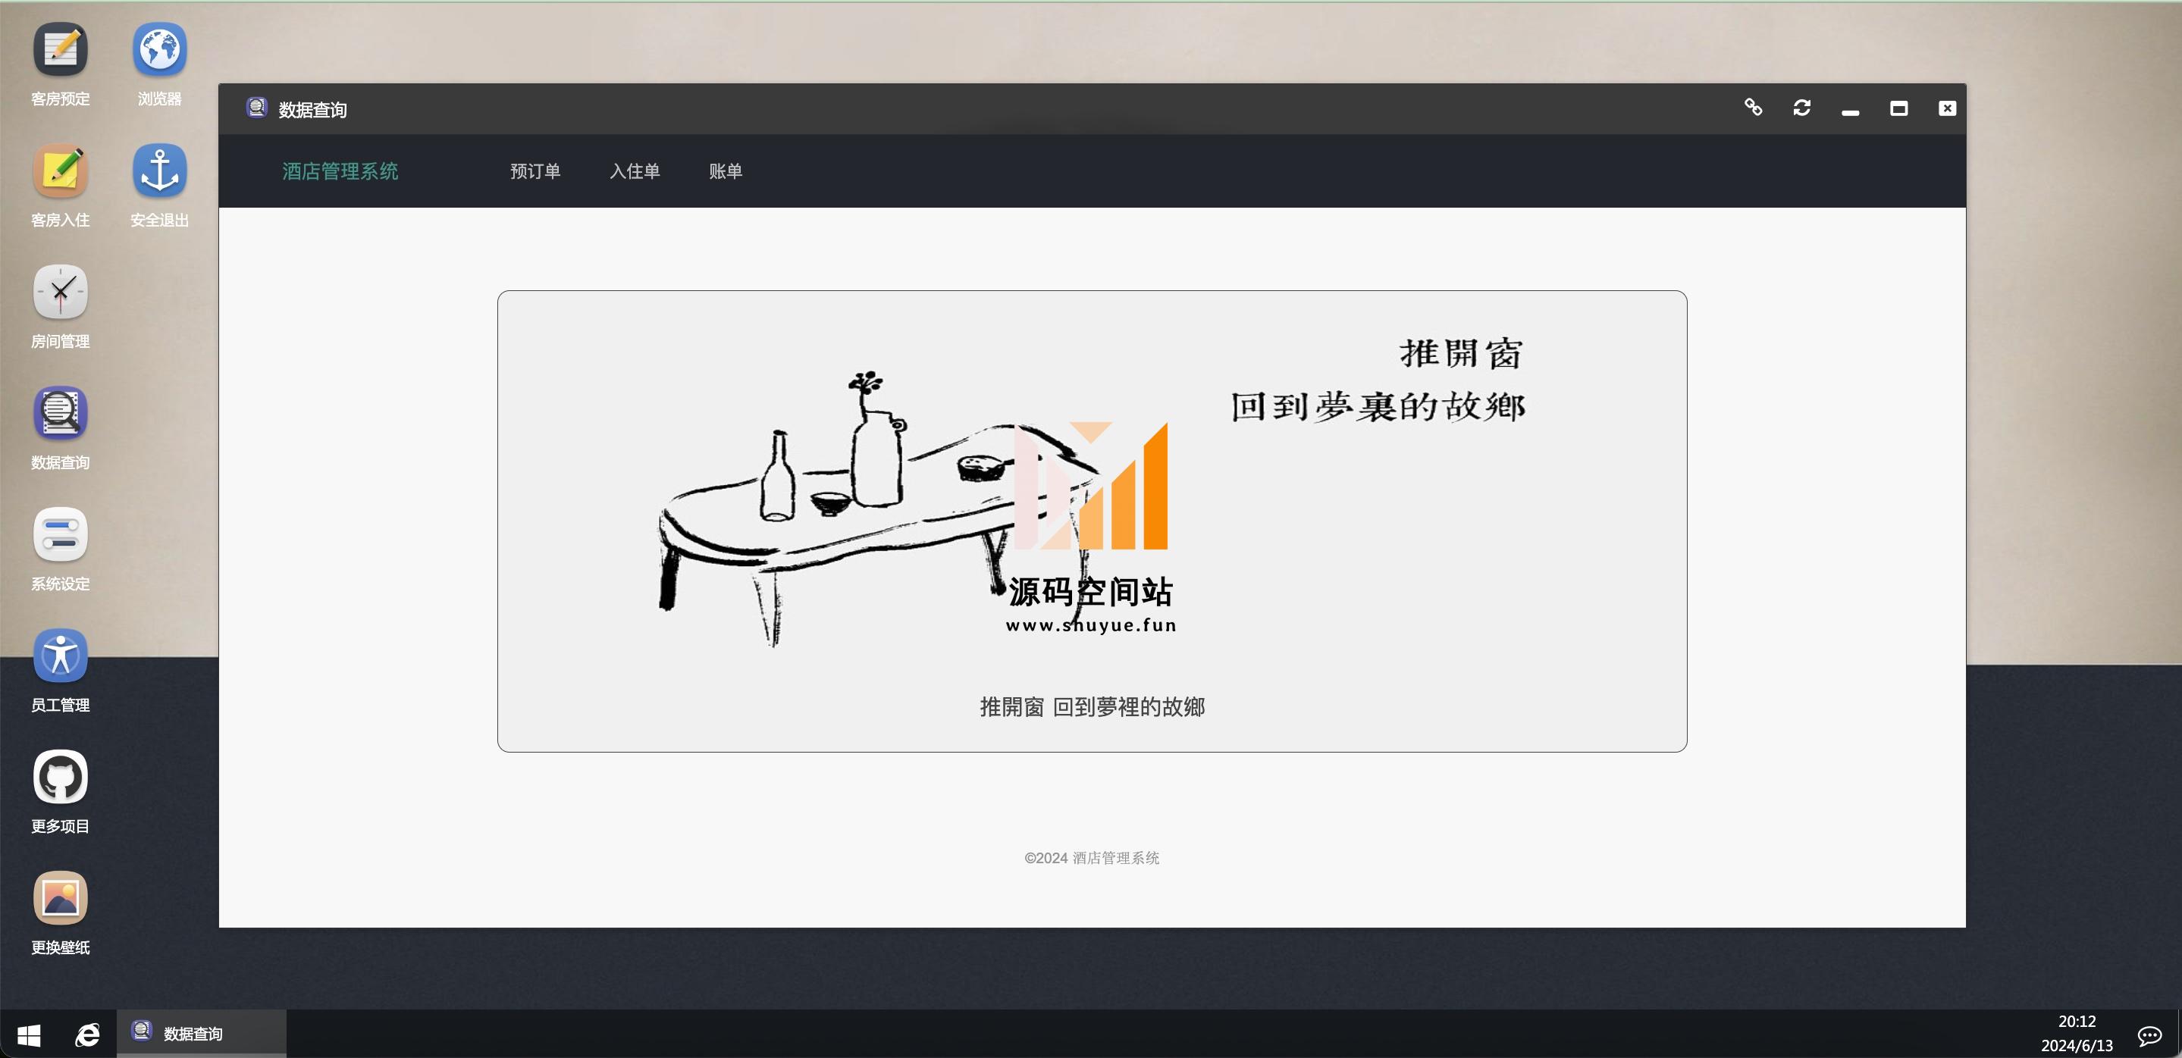Refresh the 数据查询 window
This screenshot has width=2182, height=1058.
(1801, 108)
